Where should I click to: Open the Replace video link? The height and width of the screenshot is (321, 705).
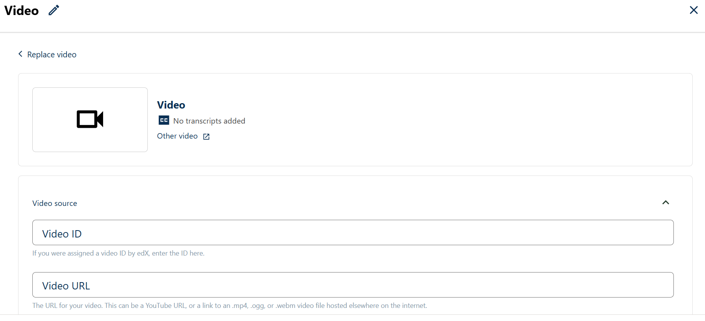tap(52, 55)
